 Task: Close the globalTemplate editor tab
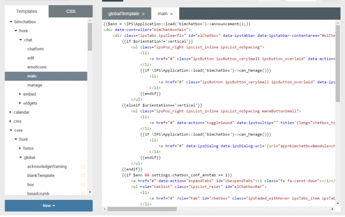[x=143, y=14]
